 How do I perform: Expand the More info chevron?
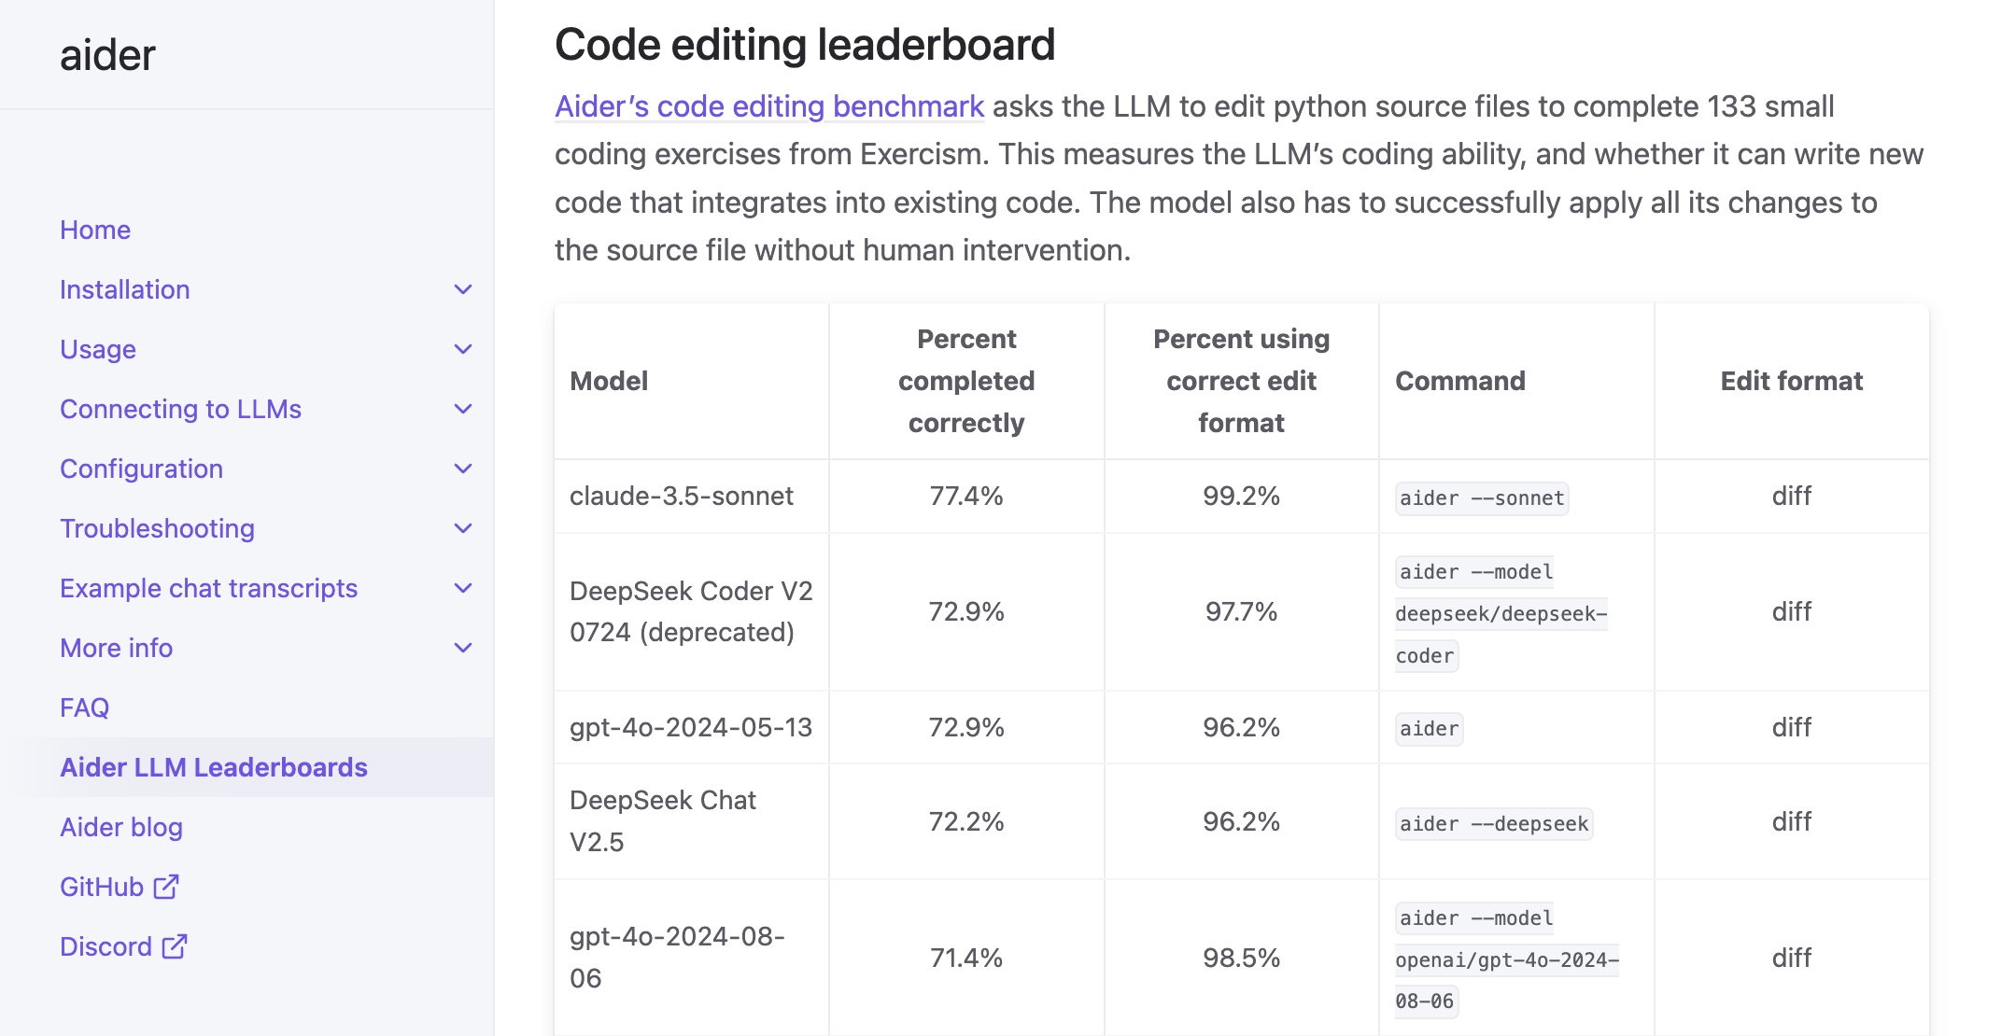click(x=463, y=648)
